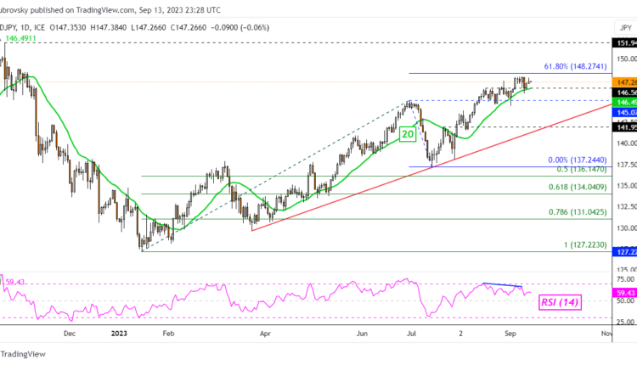Click the green 146.4911 moving average value
The height and width of the screenshot is (365, 637).
24,38
